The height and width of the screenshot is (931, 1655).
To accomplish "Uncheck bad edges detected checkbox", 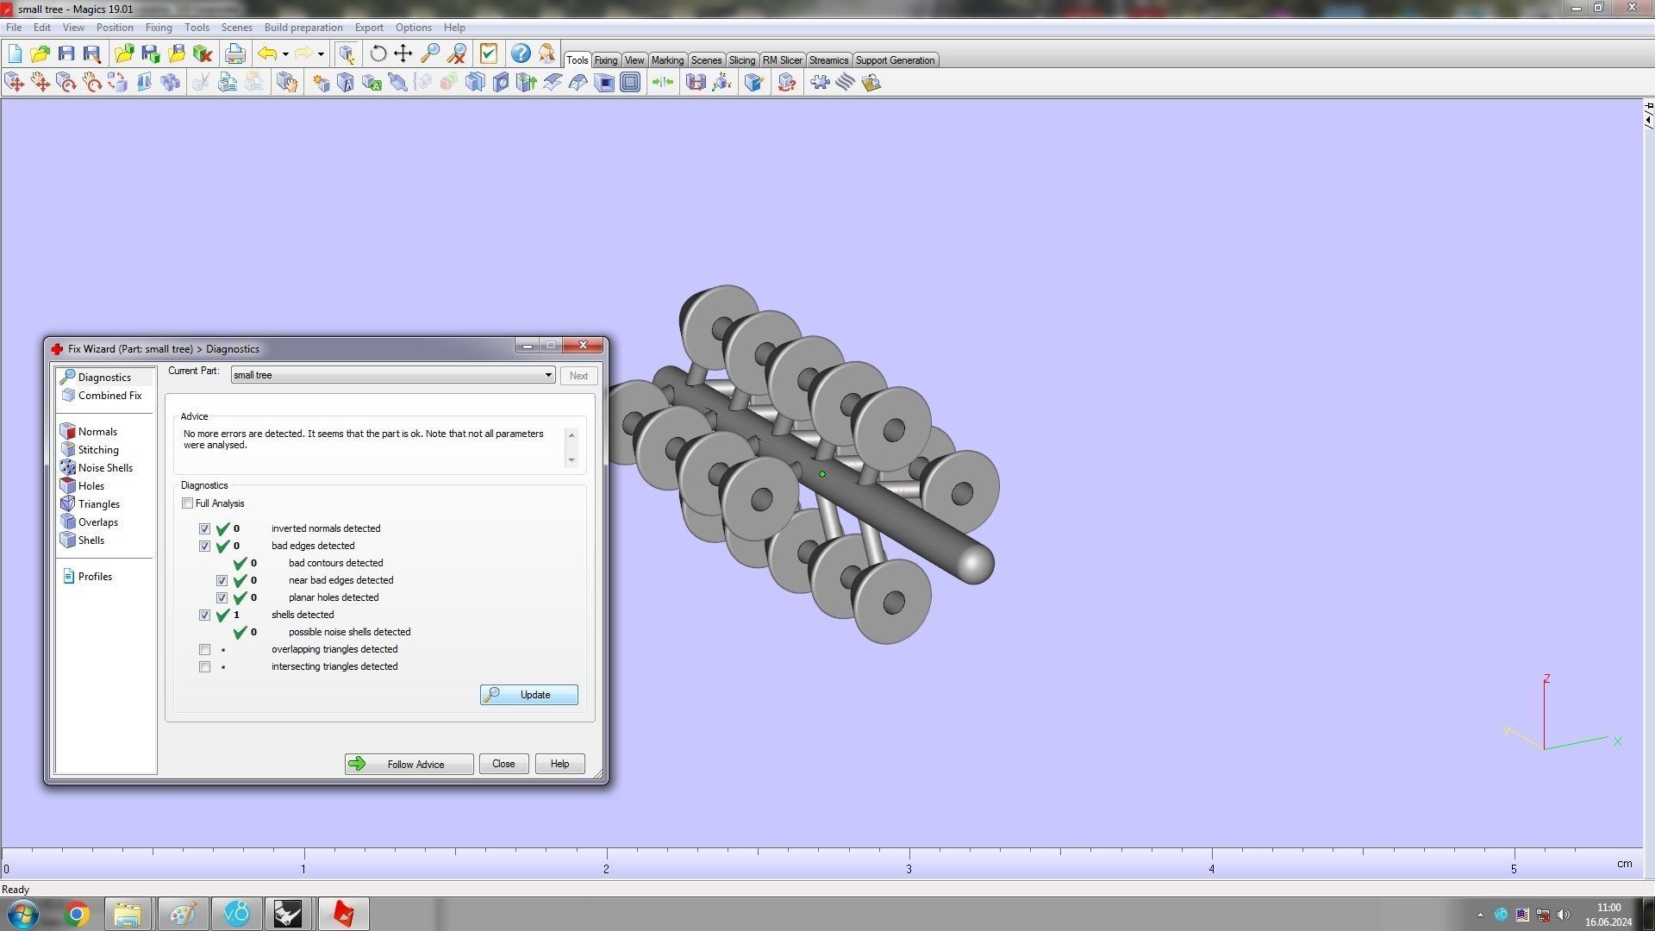I will [x=204, y=546].
